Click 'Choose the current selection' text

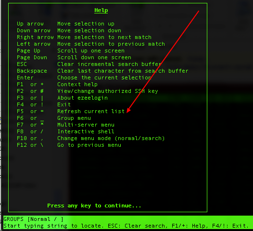click(104, 77)
